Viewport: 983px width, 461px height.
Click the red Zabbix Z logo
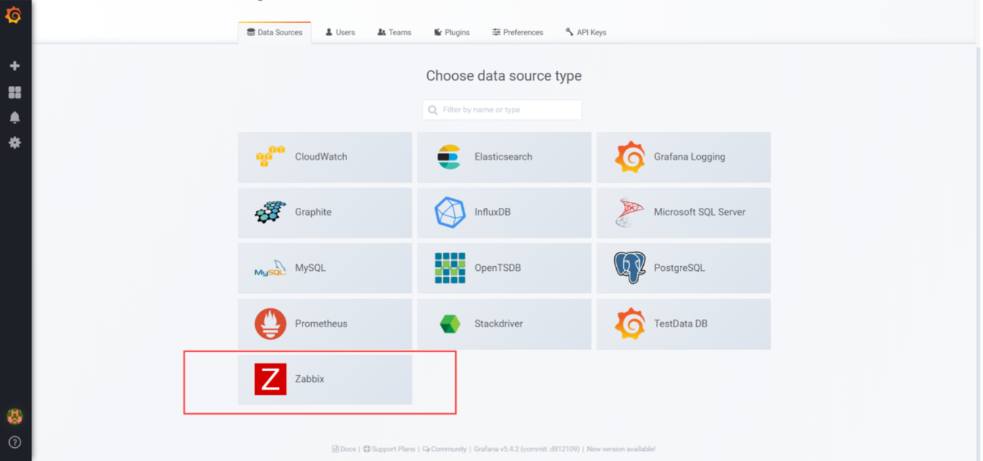coord(270,379)
